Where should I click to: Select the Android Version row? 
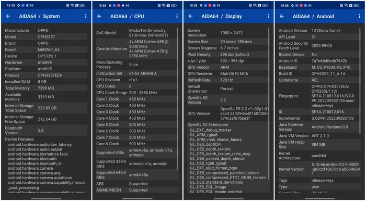pos(319,30)
